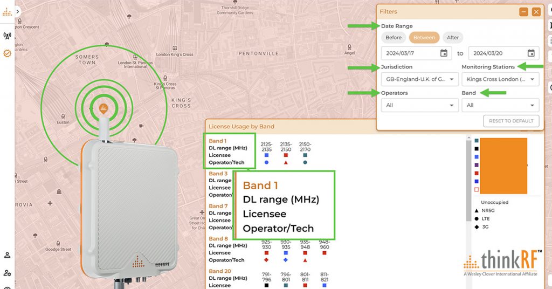Select the orange badge checkmark sidebar icon

point(7,53)
